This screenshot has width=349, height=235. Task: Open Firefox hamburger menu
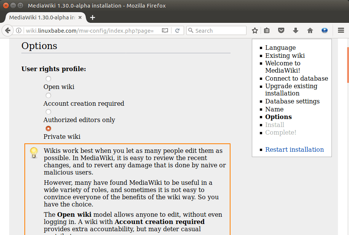[341, 31]
